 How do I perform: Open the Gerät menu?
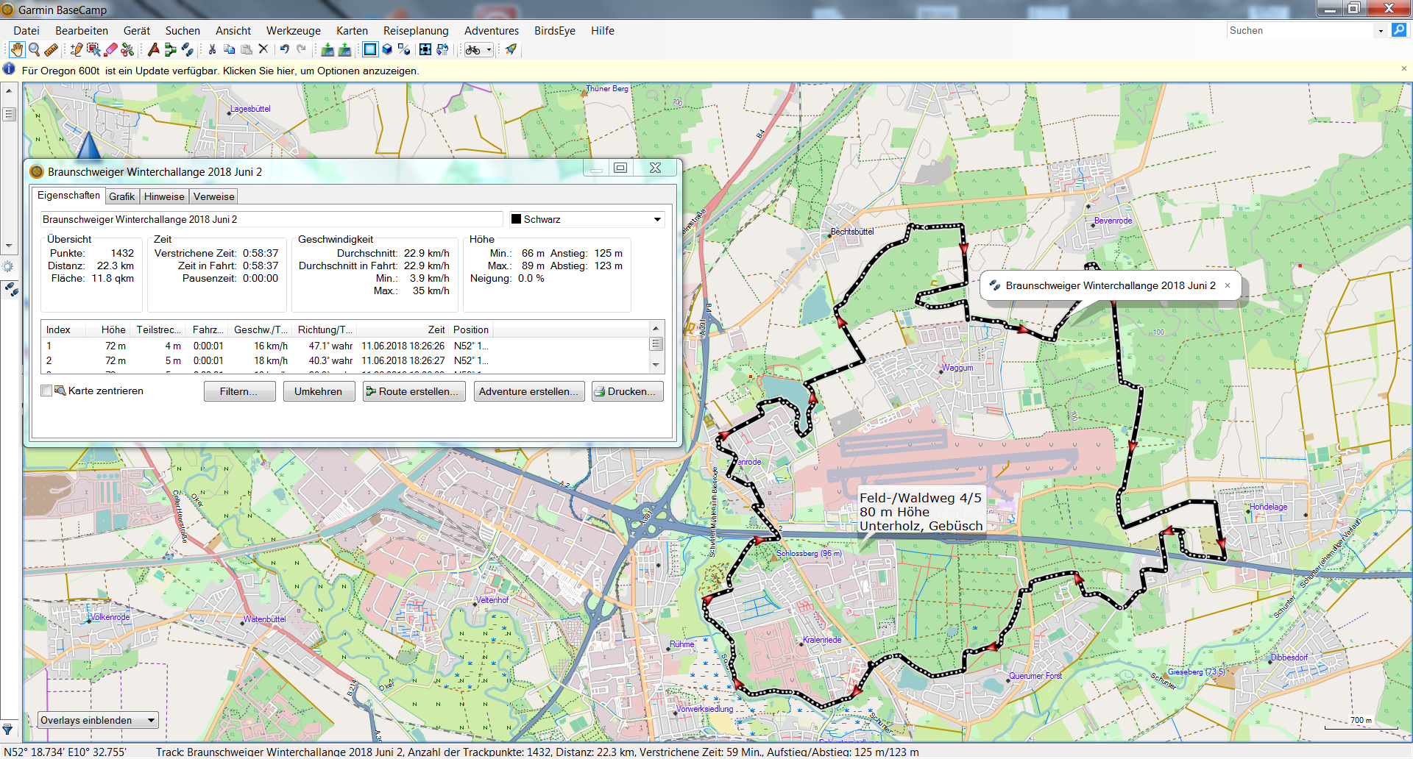click(x=137, y=31)
